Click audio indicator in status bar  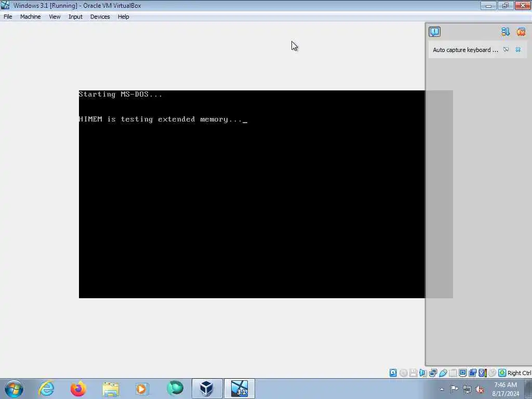pyautogui.click(x=423, y=373)
